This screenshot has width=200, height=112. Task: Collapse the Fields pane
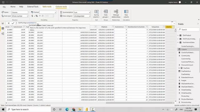[x=198, y=24]
